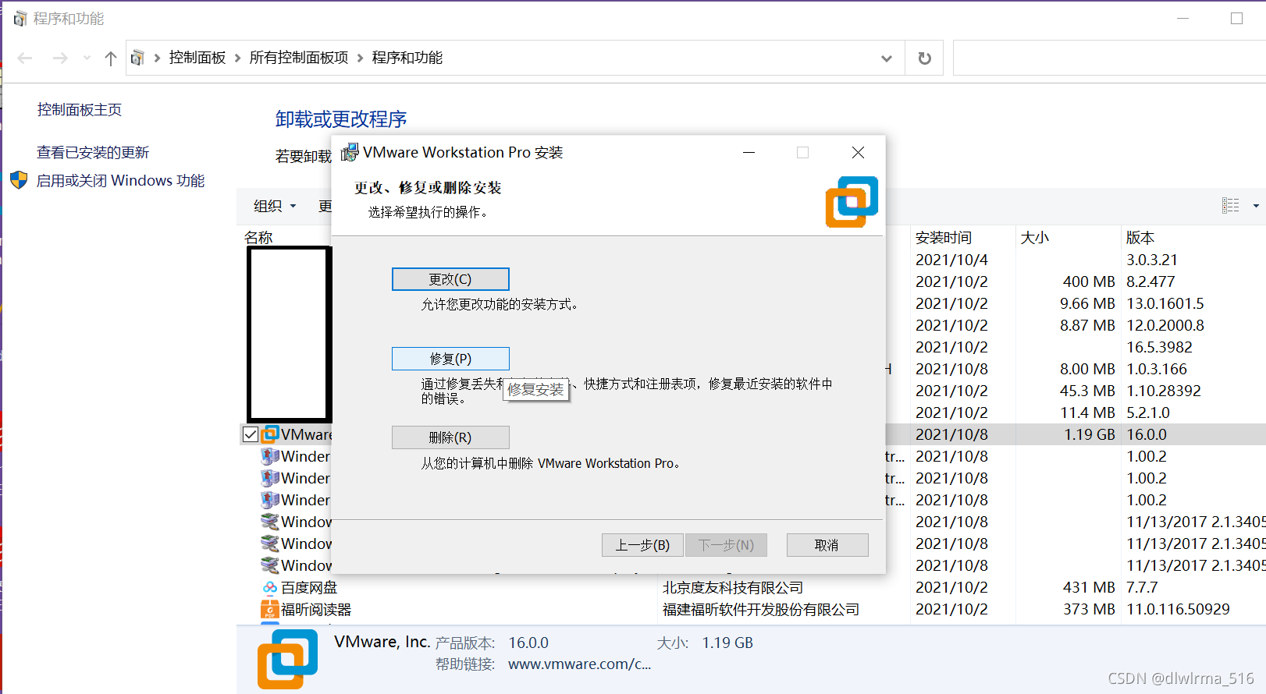Click the VMware program icon in list
This screenshot has width=1266, height=694.
point(270,434)
